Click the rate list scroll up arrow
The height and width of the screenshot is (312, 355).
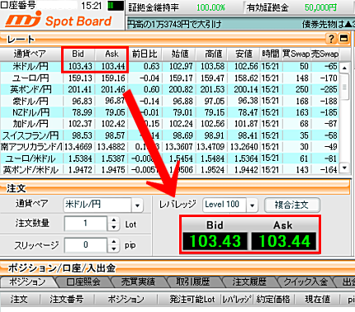click(x=344, y=68)
